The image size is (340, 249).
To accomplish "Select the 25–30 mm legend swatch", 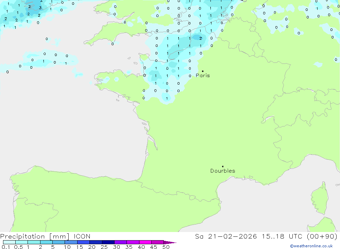I will point(108,242).
